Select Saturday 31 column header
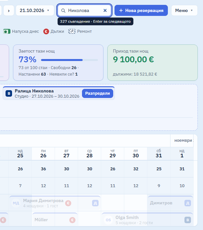Image resolution: width=203 pixels, height=230 pixels. click(159, 153)
